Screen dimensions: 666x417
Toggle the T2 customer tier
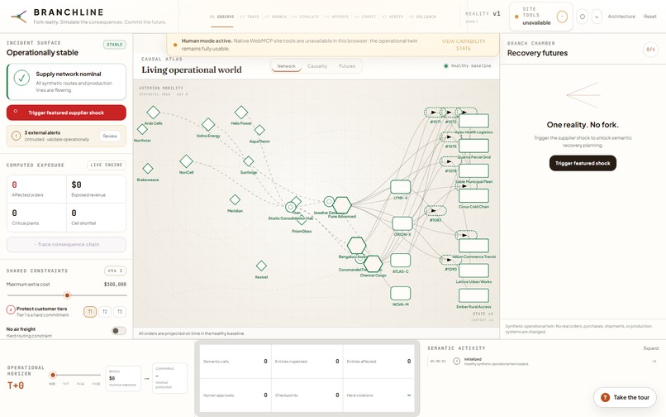point(105,311)
